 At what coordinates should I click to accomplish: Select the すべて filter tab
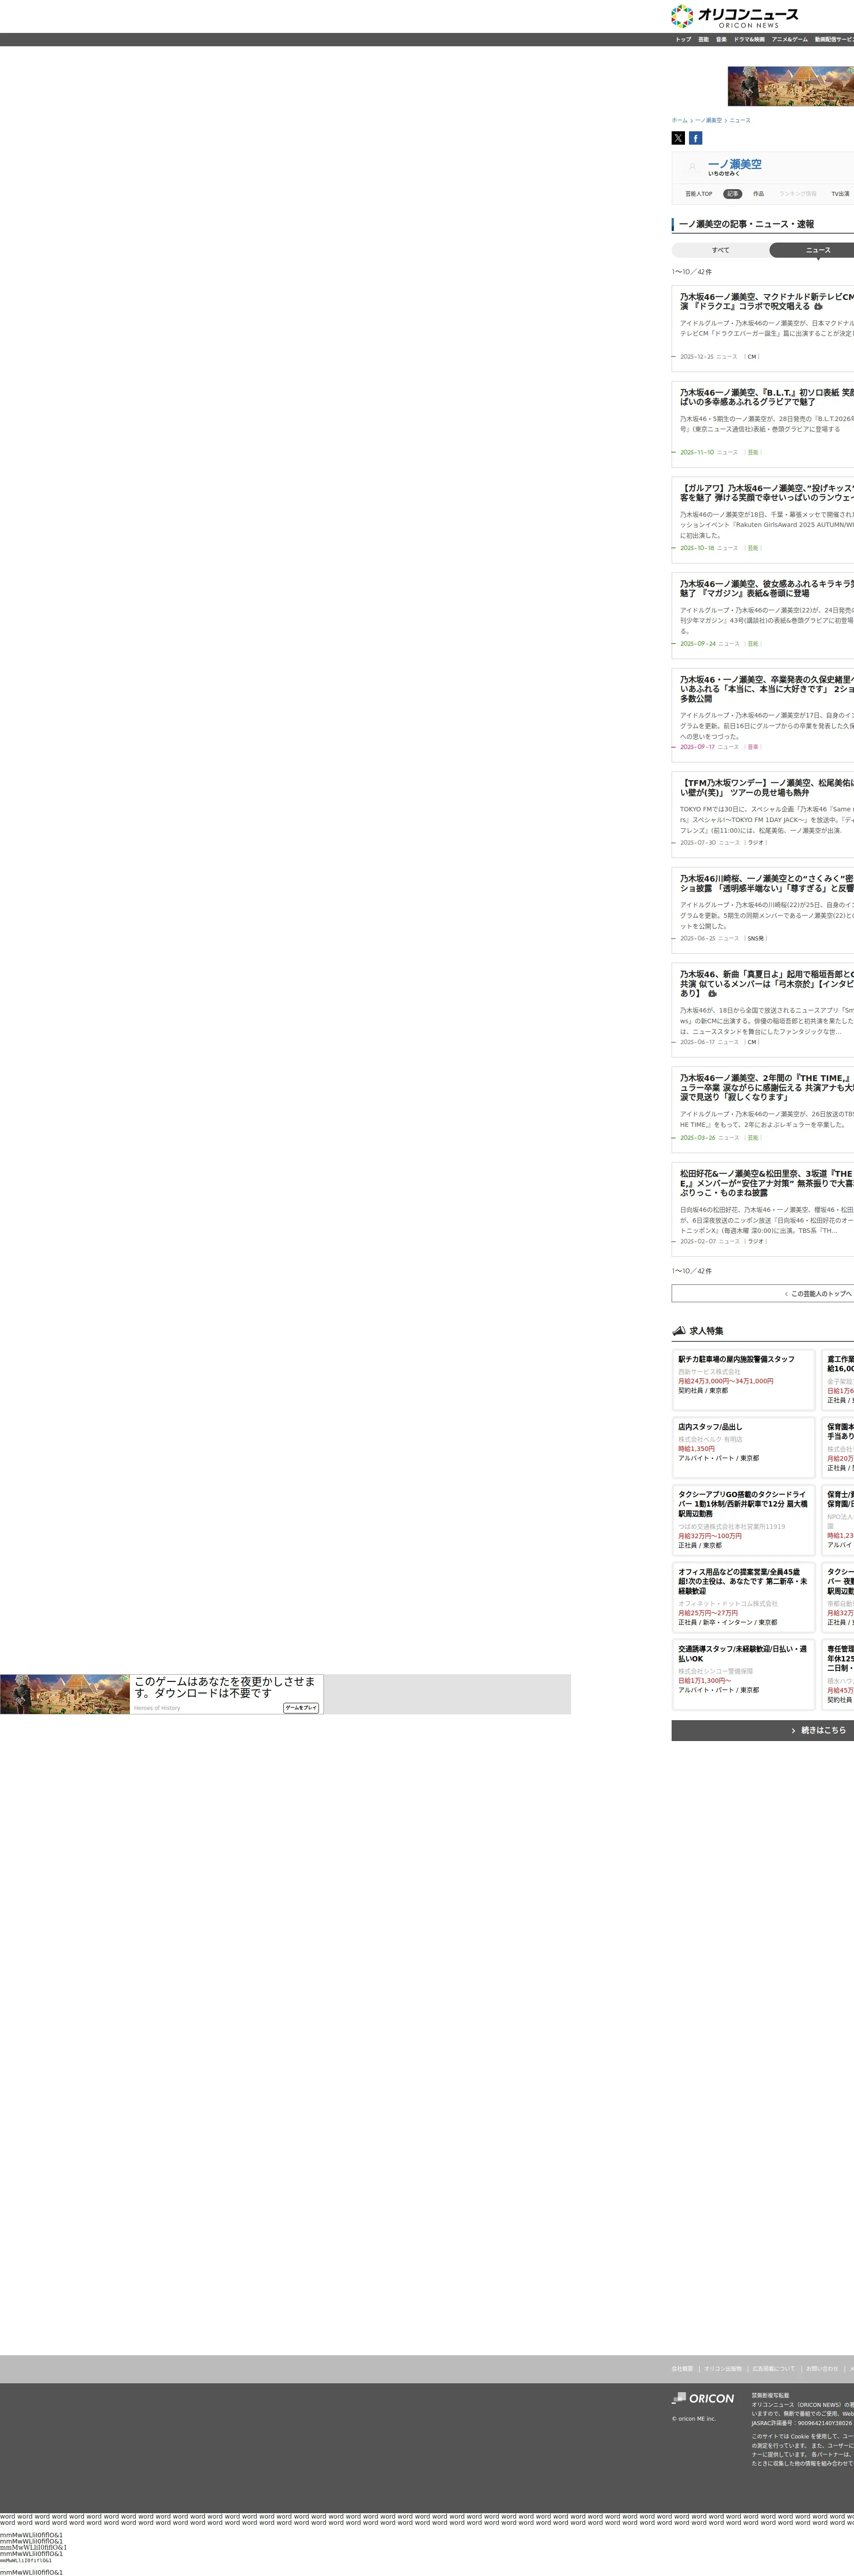(720, 250)
